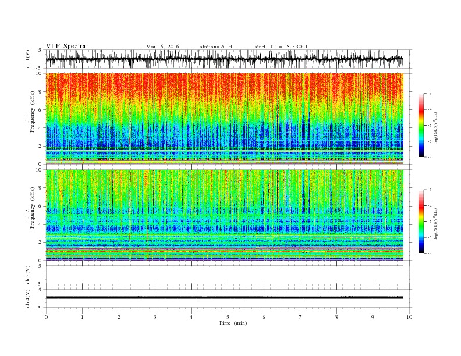The width and height of the screenshot is (461, 356).
Task: Click the upper PSD color scale bar
Action: [421, 125]
